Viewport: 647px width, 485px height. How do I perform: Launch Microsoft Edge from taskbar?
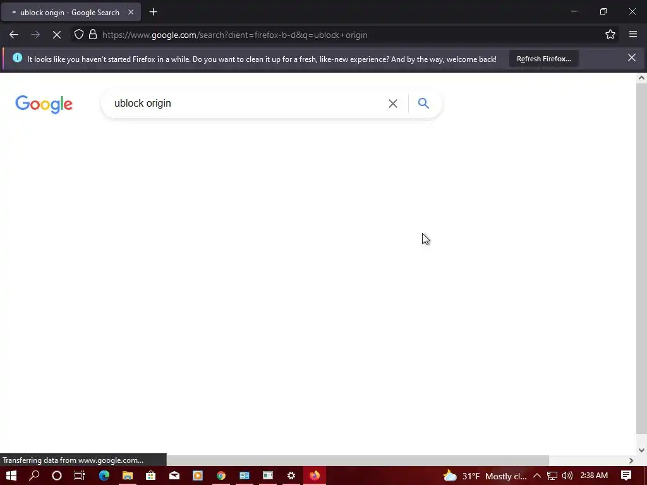coord(104,476)
